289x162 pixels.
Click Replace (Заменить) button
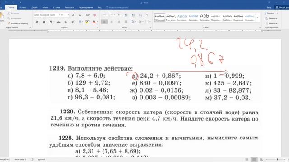point(271,18)
